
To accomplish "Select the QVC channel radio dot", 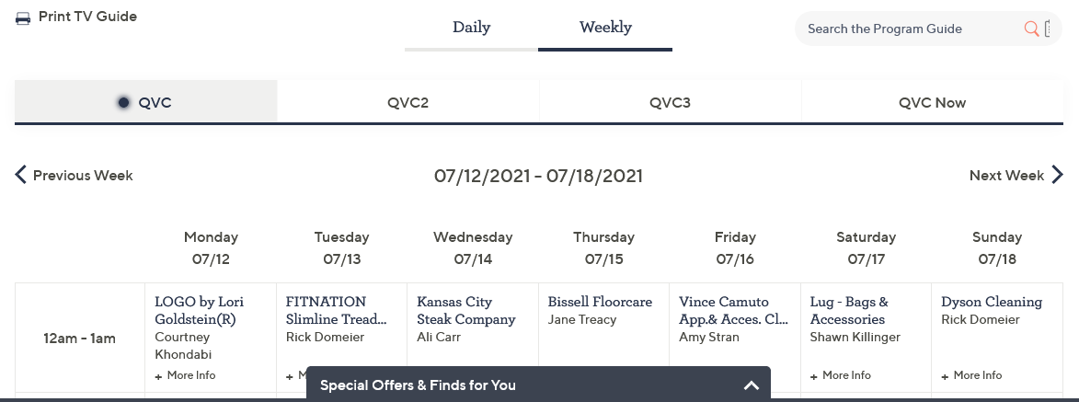I will click(123, 102).
